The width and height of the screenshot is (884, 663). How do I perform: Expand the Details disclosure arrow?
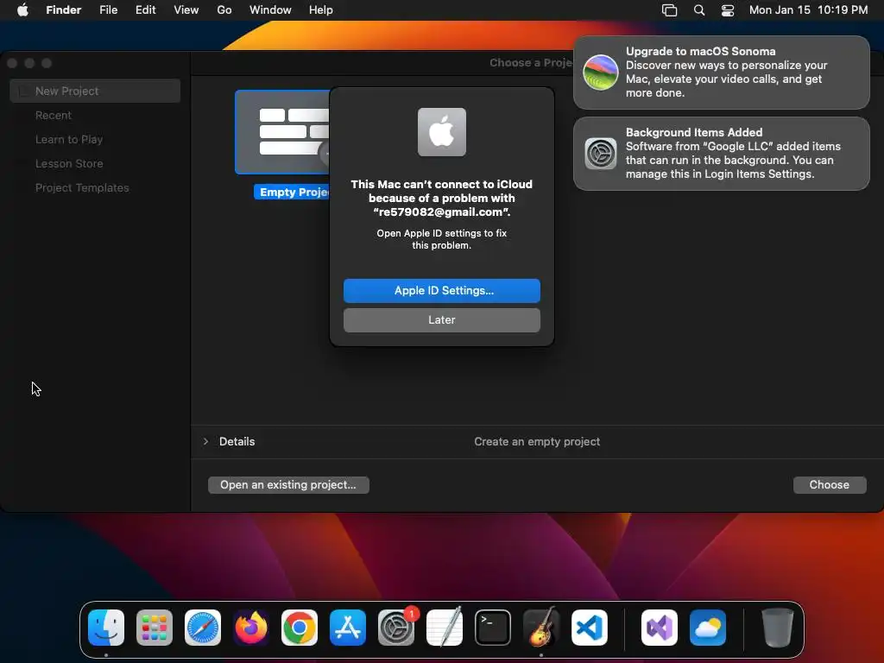point(205,441)
